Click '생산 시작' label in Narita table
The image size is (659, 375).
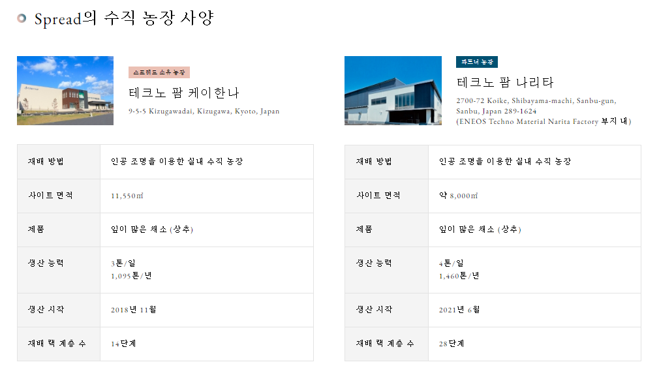point(374,310)
